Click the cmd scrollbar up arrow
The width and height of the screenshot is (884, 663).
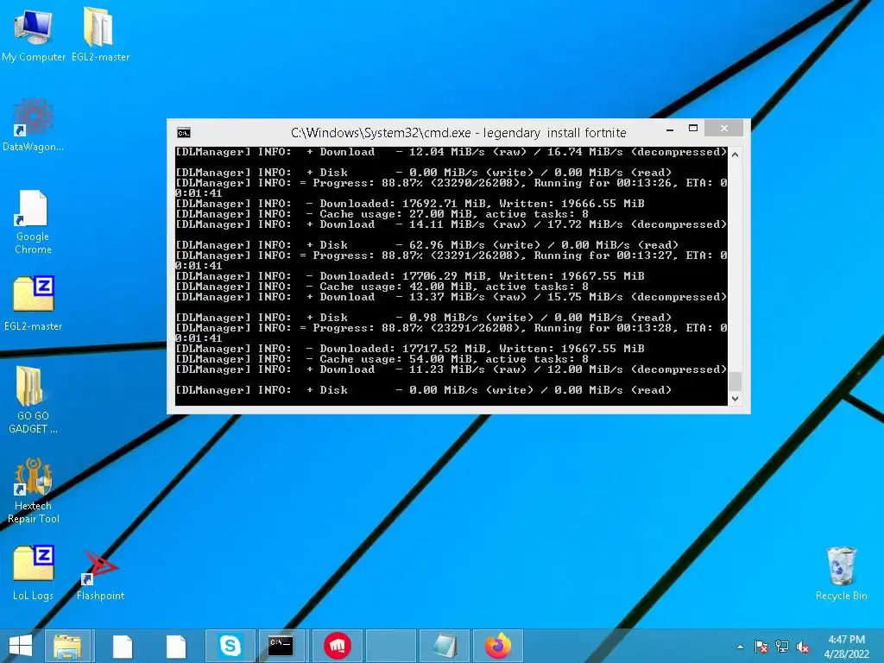pos(735,155)
